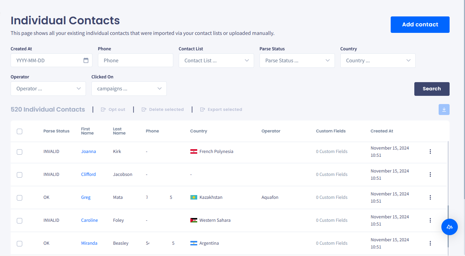Select the checkbox for Clifford Jacobson
Image resolution: width=465 pixels, height=256 pixels.
[20, 175]
